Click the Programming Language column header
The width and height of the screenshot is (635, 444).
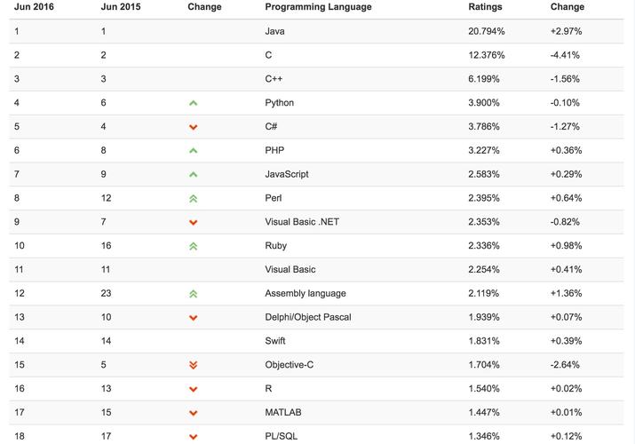[318, 7]
